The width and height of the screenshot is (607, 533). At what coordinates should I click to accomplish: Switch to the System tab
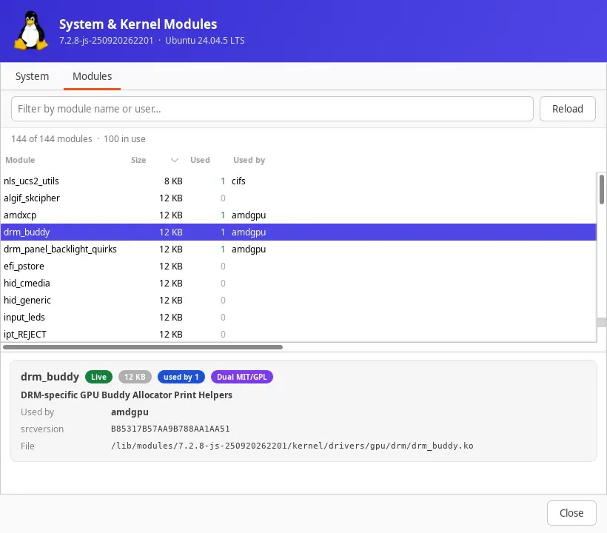(32, 76)
